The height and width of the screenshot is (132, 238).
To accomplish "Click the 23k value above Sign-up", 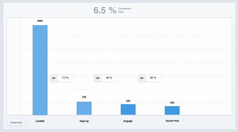I will [84, 97].
